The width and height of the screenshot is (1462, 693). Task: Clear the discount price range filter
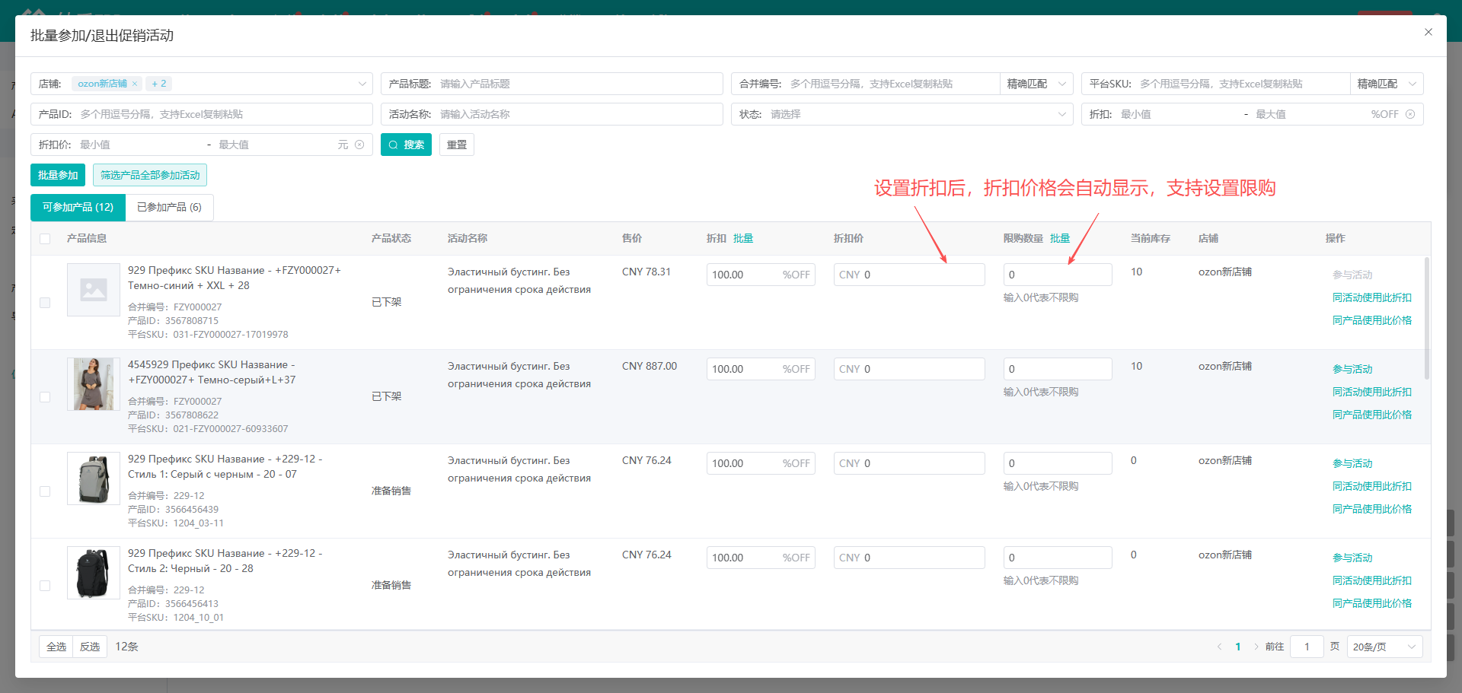[x=359, y=145]
